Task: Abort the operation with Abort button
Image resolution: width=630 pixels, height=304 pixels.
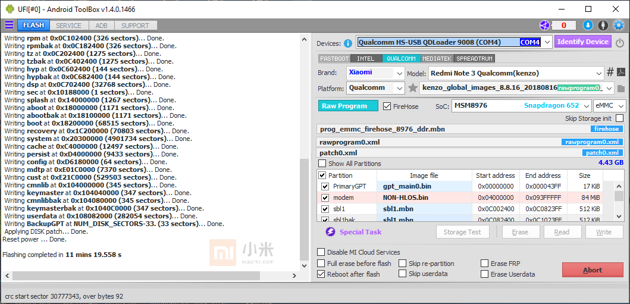Action: [593, 270]
